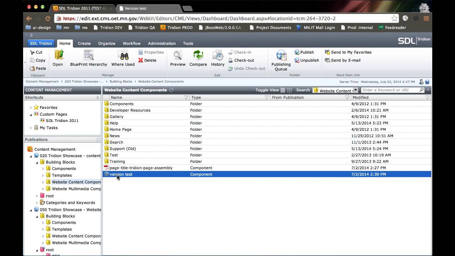Click the Paste clipboard icon
The image size is (455, 256).
coord(32,68)
